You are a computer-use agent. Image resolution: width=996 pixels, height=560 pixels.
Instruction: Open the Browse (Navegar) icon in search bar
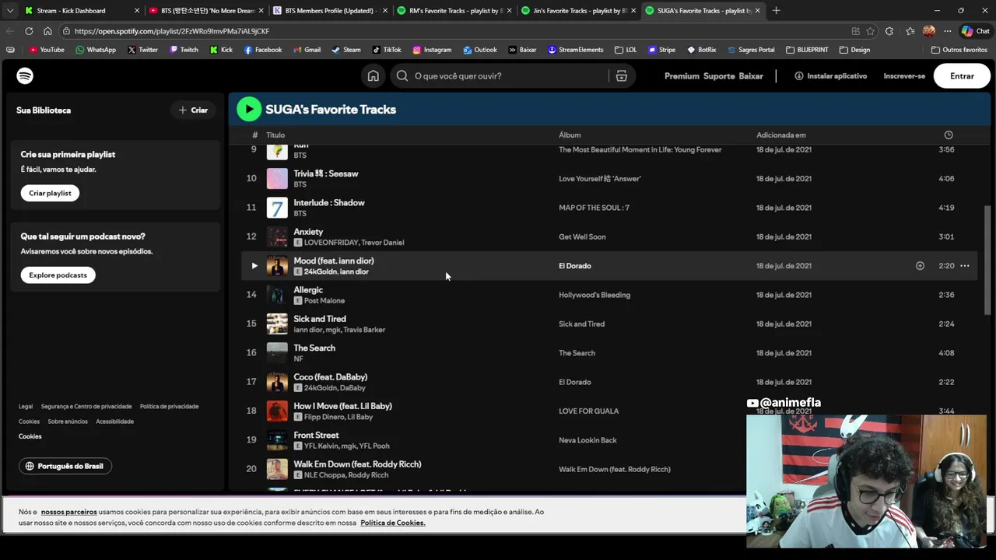point(621,75)
